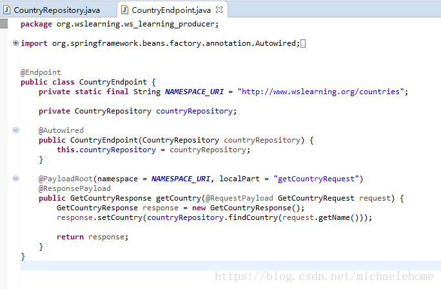Click the class name CountryEndpoint in declaration
Viewport: 441px width, 289px height.
point(113,82)
